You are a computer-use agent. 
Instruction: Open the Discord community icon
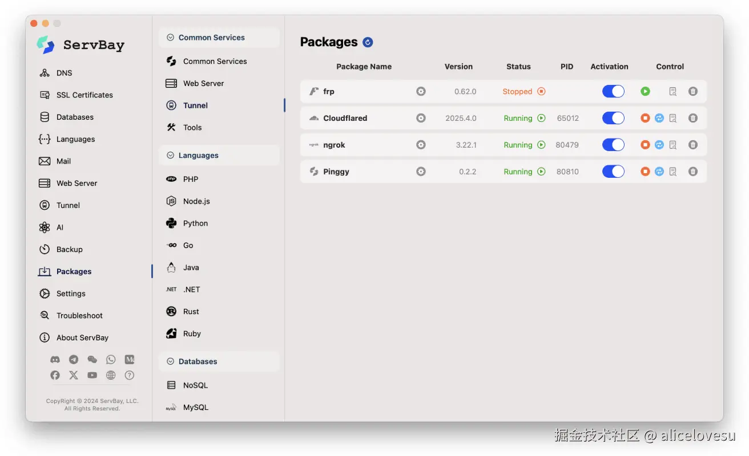(55, 360)
